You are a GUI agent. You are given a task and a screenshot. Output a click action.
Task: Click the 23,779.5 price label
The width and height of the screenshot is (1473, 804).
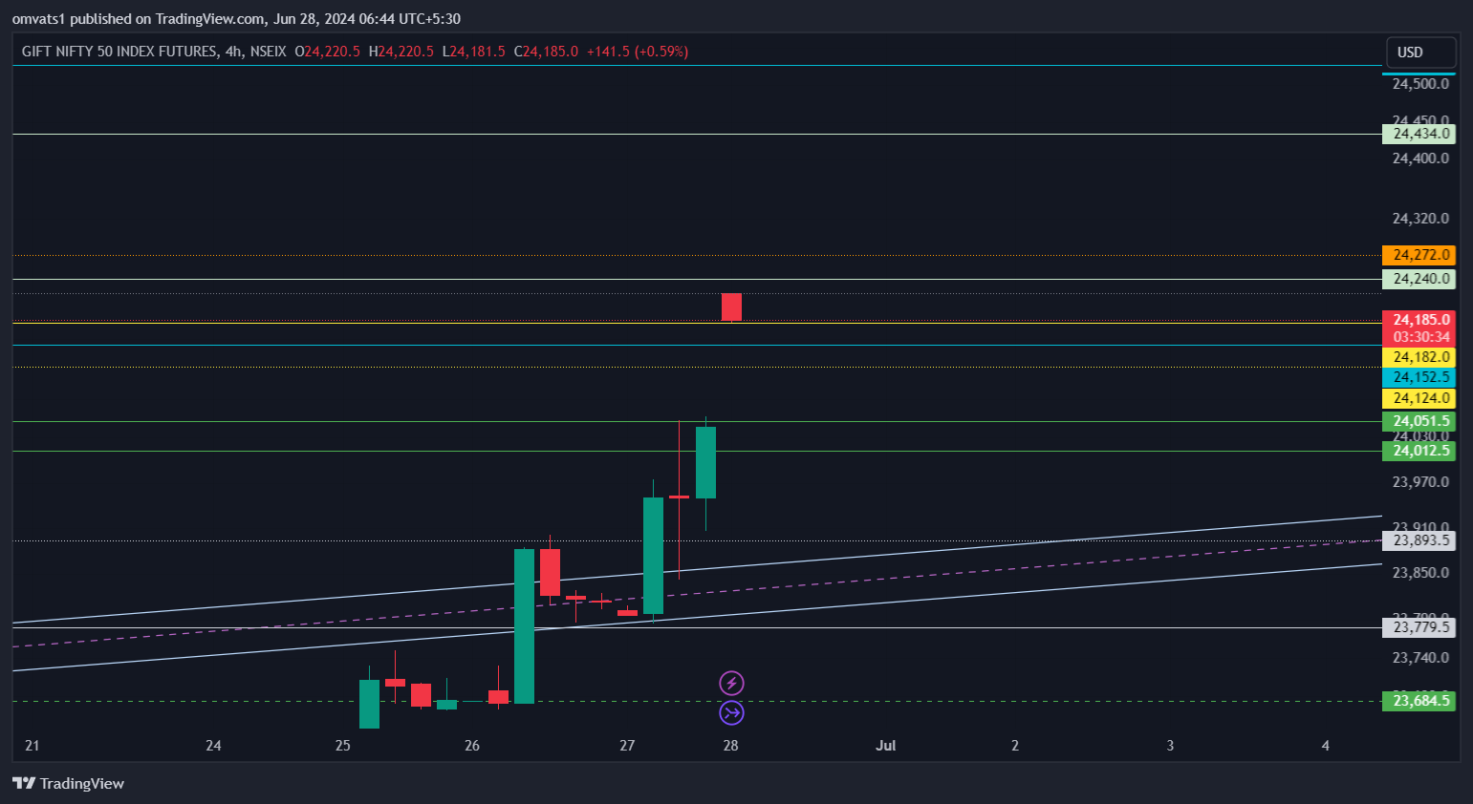pyautogui.click(x=1419, y=627)
